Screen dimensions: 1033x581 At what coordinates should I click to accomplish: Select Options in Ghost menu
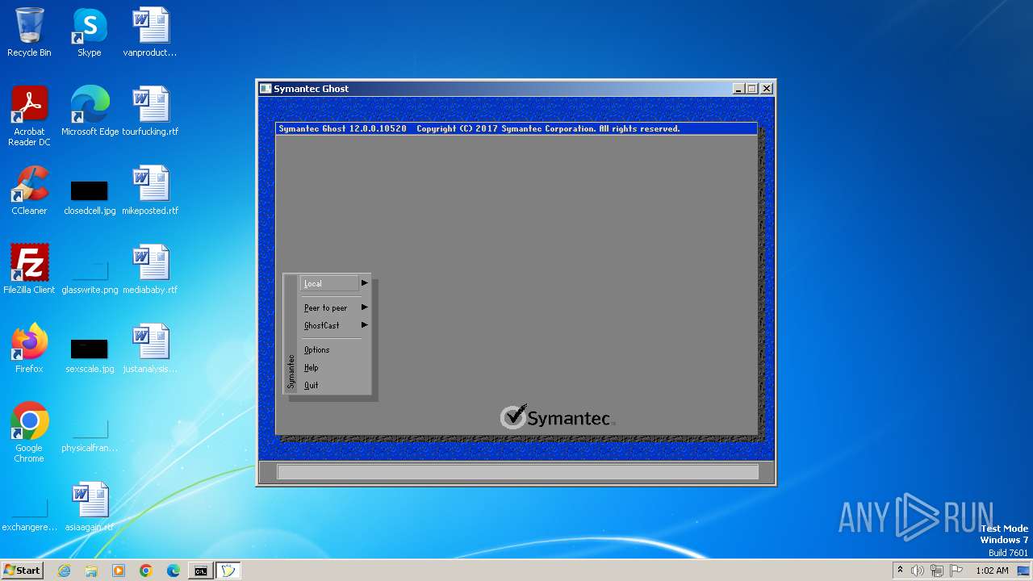coord(316,349)
